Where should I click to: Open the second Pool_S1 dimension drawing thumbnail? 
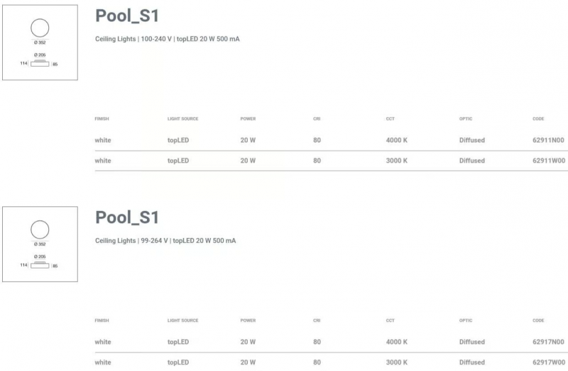pos(40,244)
